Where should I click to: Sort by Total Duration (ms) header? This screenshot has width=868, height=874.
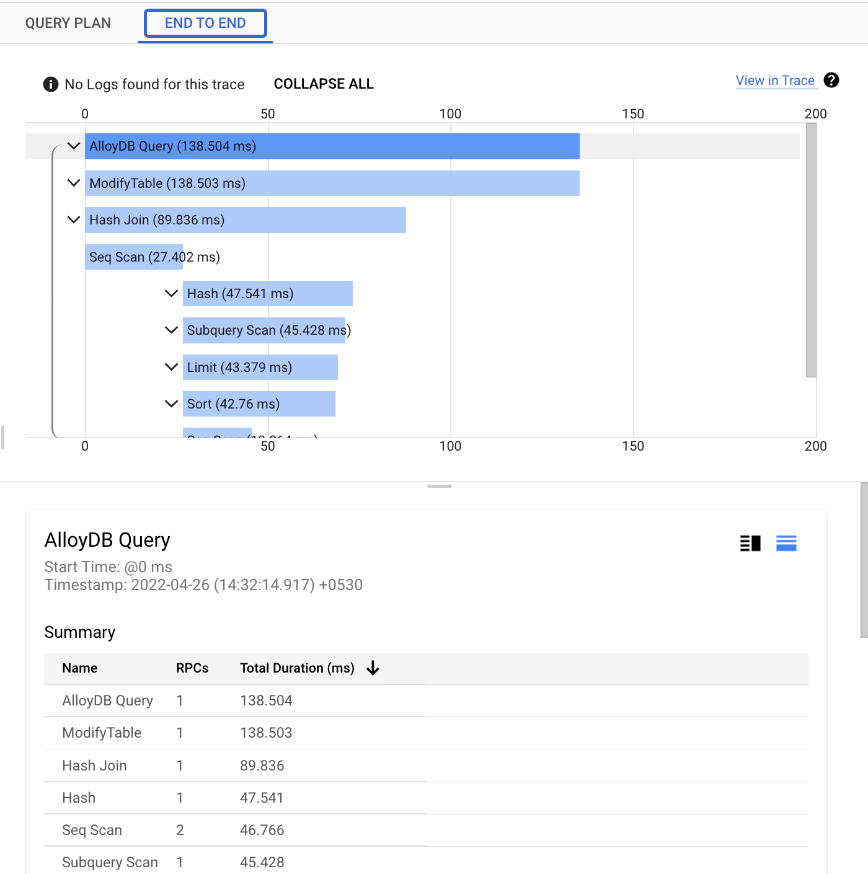297,668
